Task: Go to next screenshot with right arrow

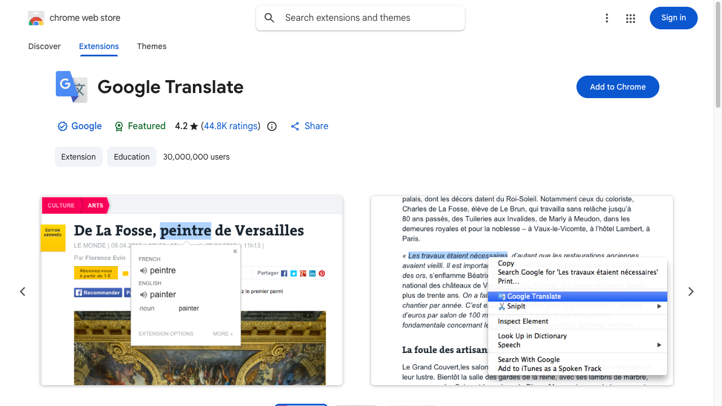Action: coord(691,292)
